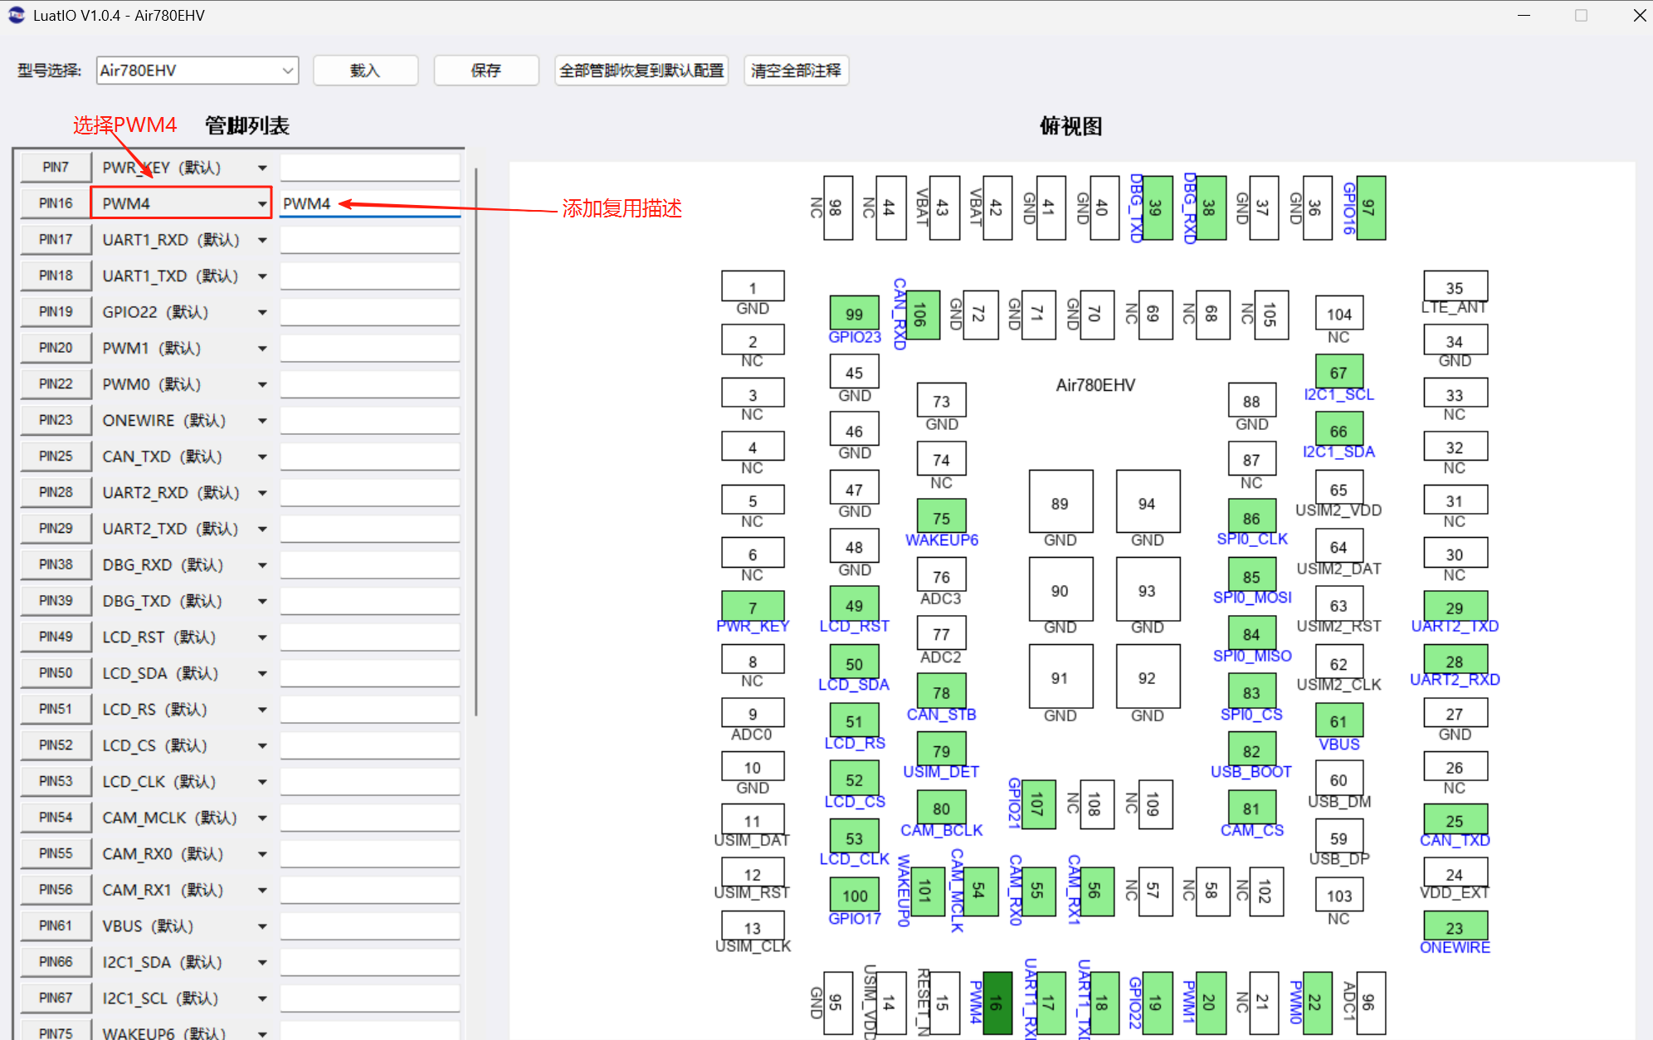This screenshot has width=1653, height=1040.
Task: Select pin 23 ONEWIRE on chip diagram
Action: click(1455, 926)
